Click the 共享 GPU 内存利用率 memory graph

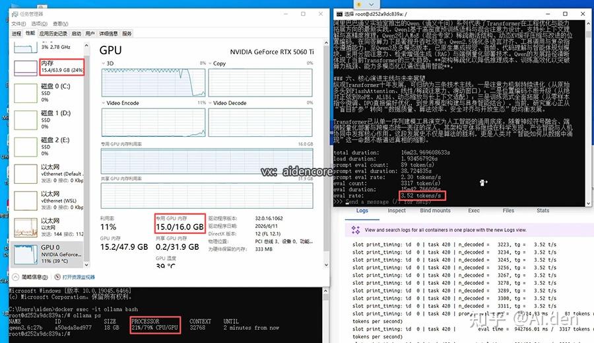point(207,196)
